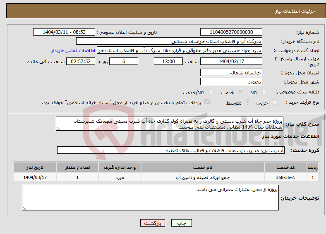Click the buyer notes textarea
The image size is (326, 234).
[150, 198]
